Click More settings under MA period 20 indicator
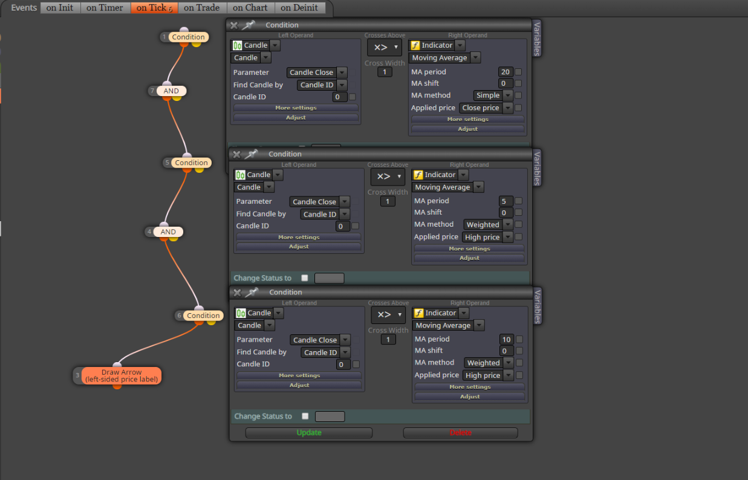This screenshot has height=480, width=748. (x=467, y=119)
